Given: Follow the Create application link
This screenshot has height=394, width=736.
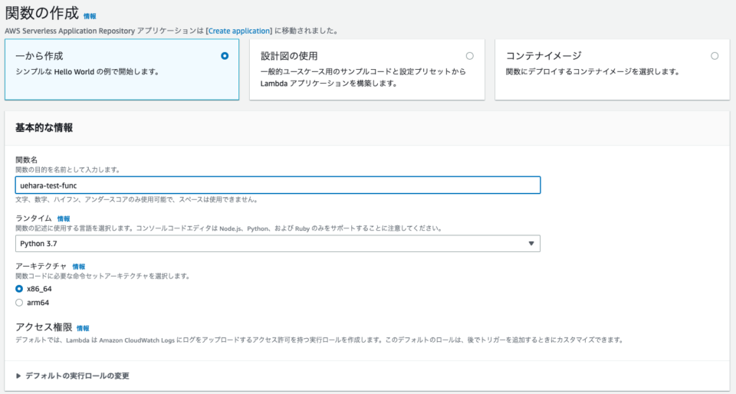Looking at the screenshot, I should point(238,31).
